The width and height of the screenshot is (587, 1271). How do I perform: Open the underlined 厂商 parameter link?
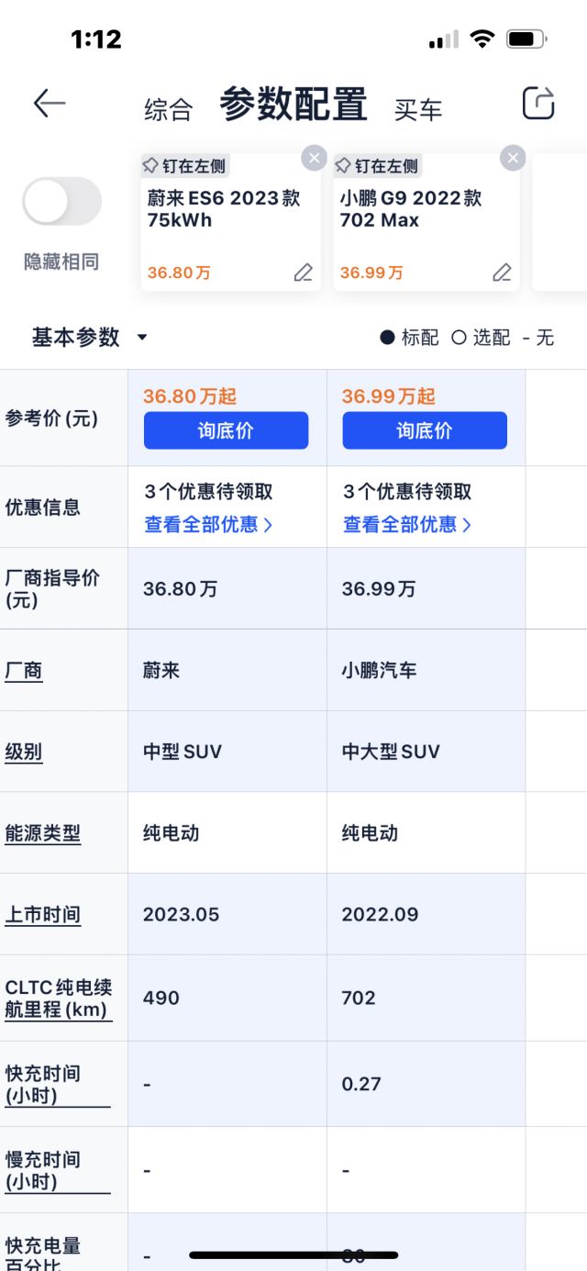[24, 670]
